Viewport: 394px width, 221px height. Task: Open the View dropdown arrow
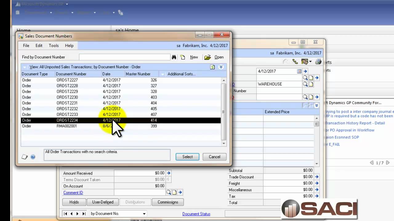(25, 67)
